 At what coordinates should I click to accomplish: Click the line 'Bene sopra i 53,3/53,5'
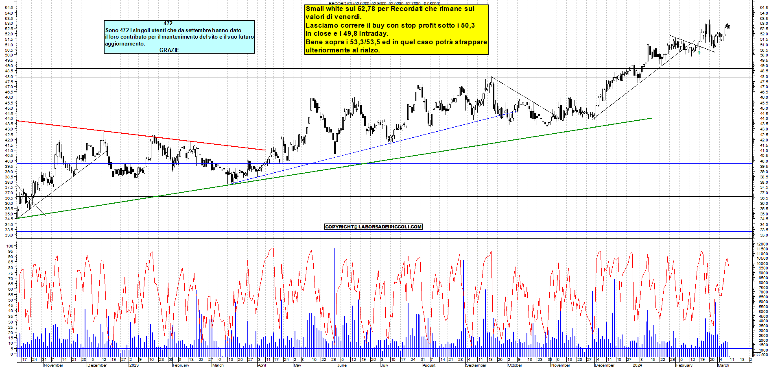396,42
